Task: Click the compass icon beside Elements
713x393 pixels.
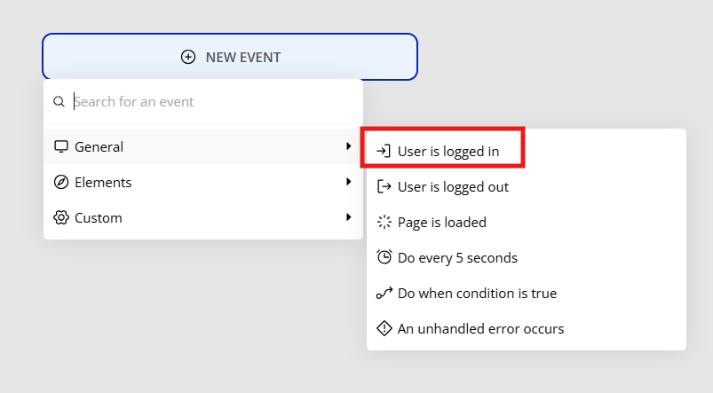Action: [61, 182]
